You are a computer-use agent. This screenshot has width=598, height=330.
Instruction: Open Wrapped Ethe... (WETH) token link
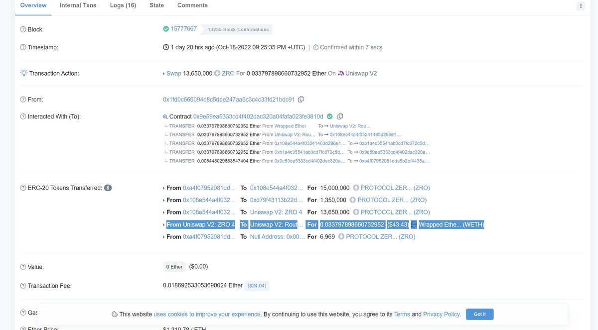pos(451,224)
